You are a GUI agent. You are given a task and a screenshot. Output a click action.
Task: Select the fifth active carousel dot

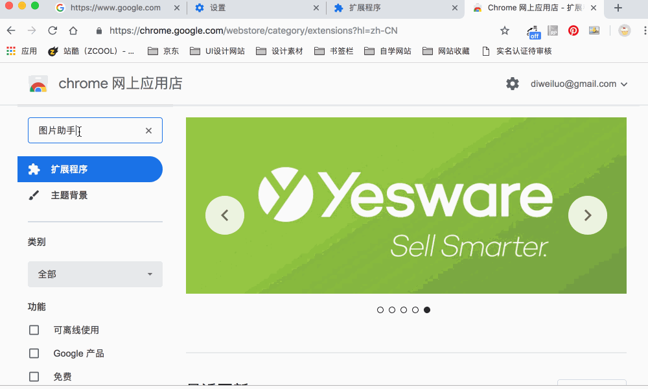(427, 310)
